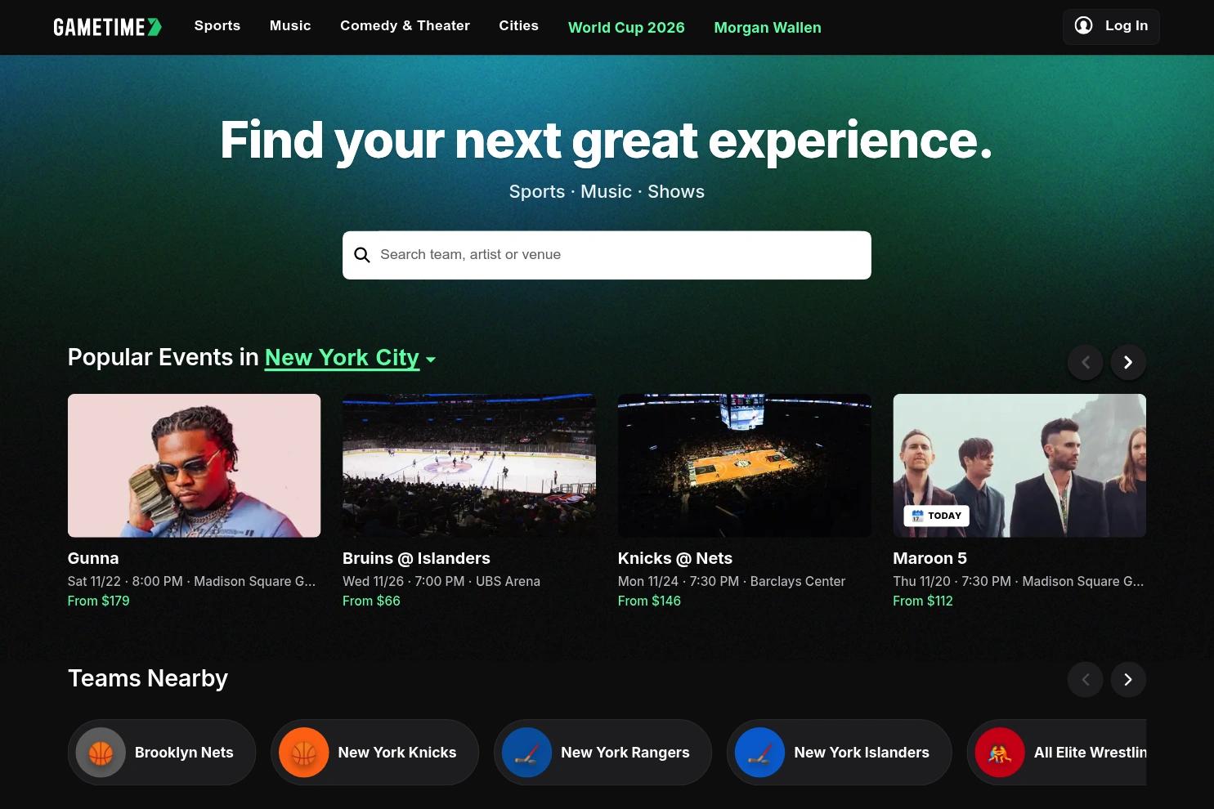The image size is (1214, 809).
Task: Click the All Elite Wrestling team chip
Action: 1056,753
